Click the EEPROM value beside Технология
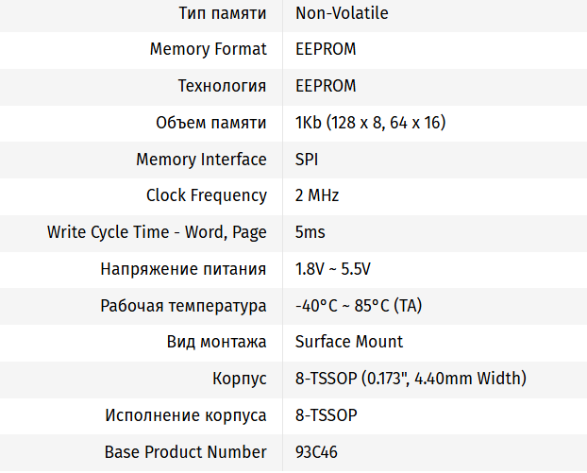587x473 pixels. click(x=326, y=86)
